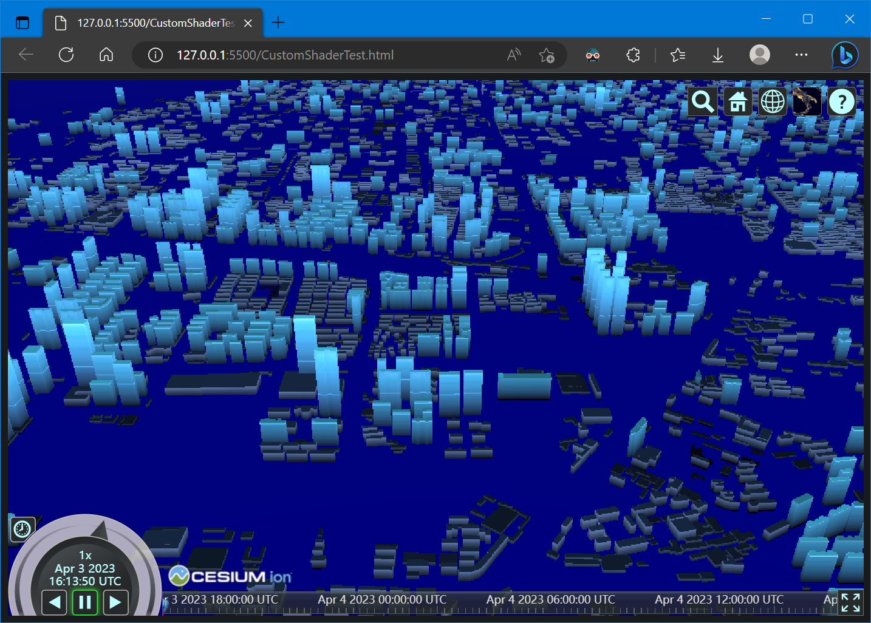Open browser Extensions menu
Viewport: 871px width, 623px height.
[x=633, y=55]
